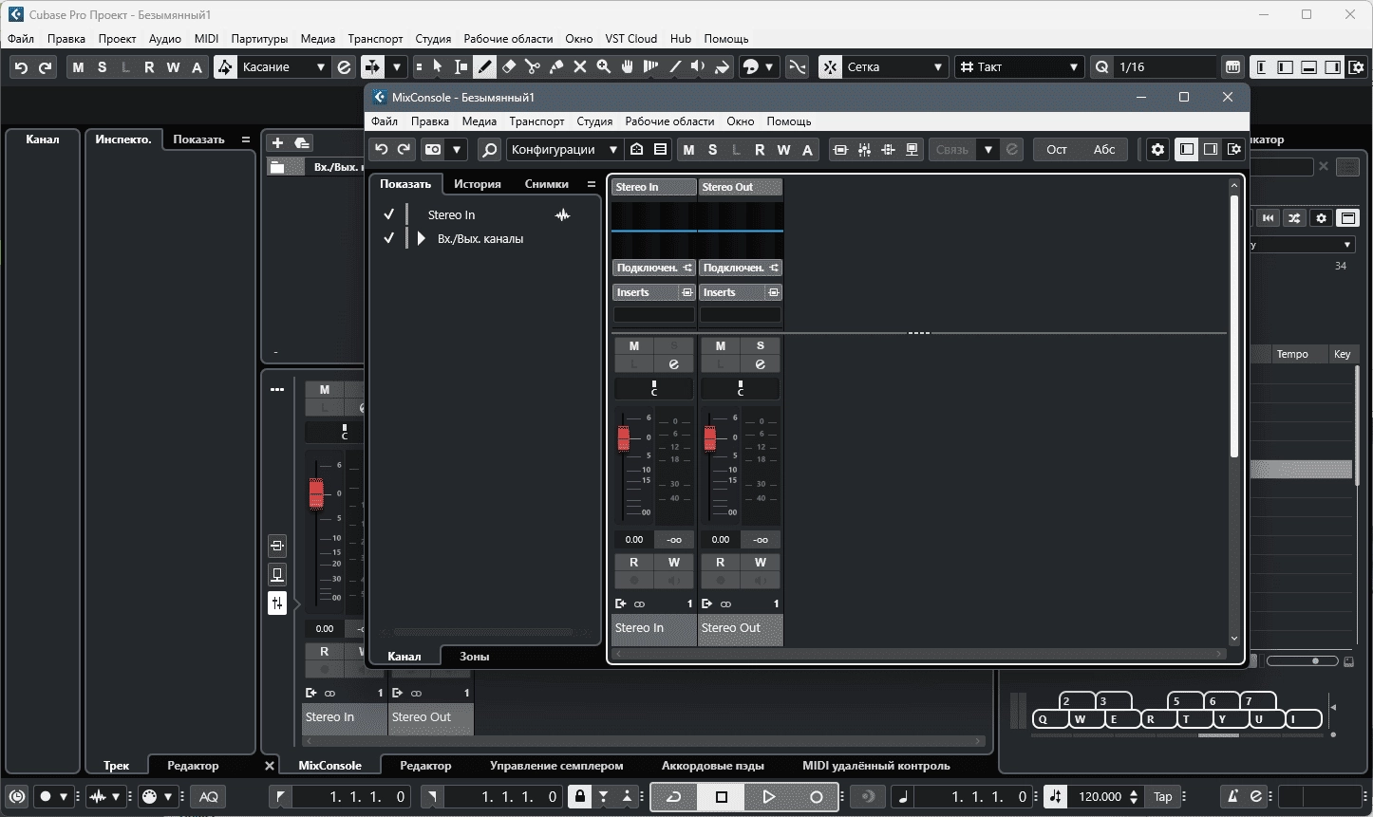Open the color tool dropdown arrow

coord(769,66)
